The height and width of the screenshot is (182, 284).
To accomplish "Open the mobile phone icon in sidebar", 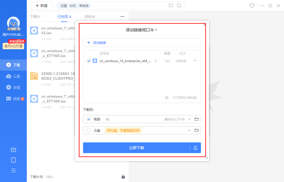I will tap(13, 160).
